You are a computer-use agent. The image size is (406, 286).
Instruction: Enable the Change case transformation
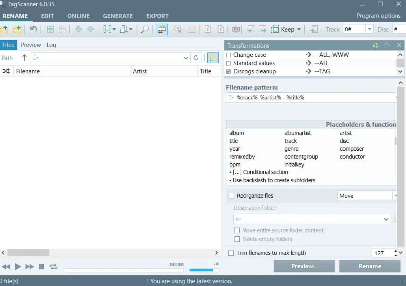point(228,55)
